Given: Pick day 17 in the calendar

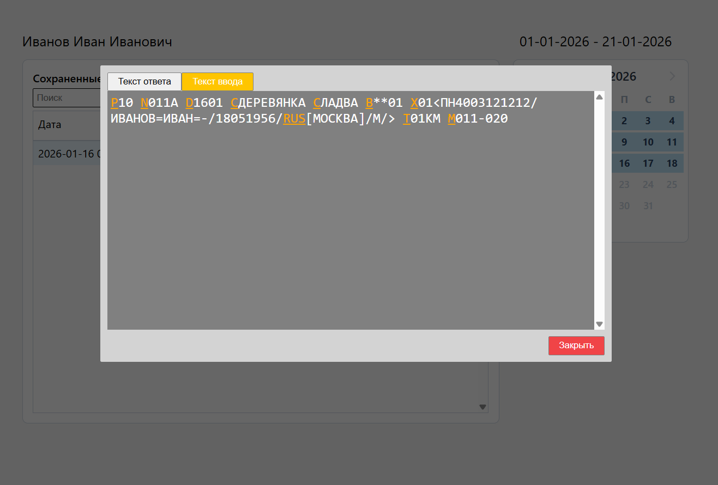Looking at the screenshot, I should (x=648, y=163).
